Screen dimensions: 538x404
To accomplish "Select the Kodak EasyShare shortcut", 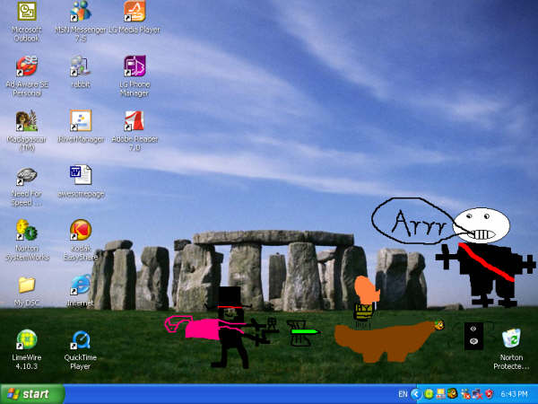I will coord(81,230).
